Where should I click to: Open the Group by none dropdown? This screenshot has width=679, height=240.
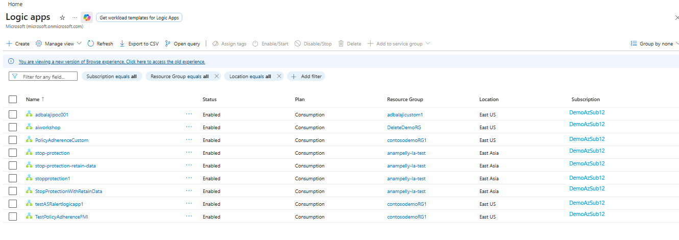655,43
